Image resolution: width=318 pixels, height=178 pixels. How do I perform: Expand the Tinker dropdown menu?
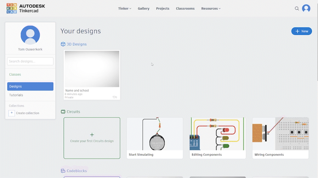125,8
